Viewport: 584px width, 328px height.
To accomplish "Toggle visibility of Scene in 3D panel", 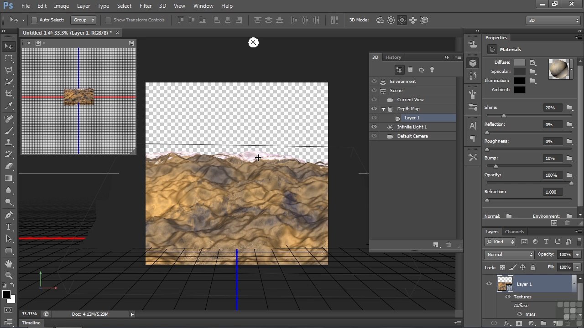I will point(374,90).
